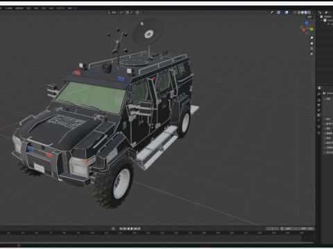This screenshot has height=249, width=333.
Task: Toggle auto keying record button in timeline
Action: pyautogui.click(x=113, y=228)
